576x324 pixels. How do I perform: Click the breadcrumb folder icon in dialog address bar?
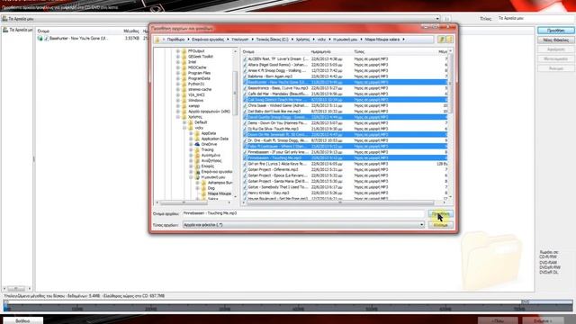coord(157,40)
